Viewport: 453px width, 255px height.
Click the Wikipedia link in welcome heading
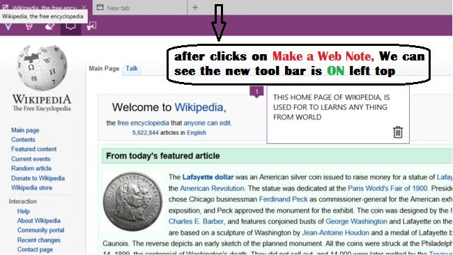(x=199, y=108)
